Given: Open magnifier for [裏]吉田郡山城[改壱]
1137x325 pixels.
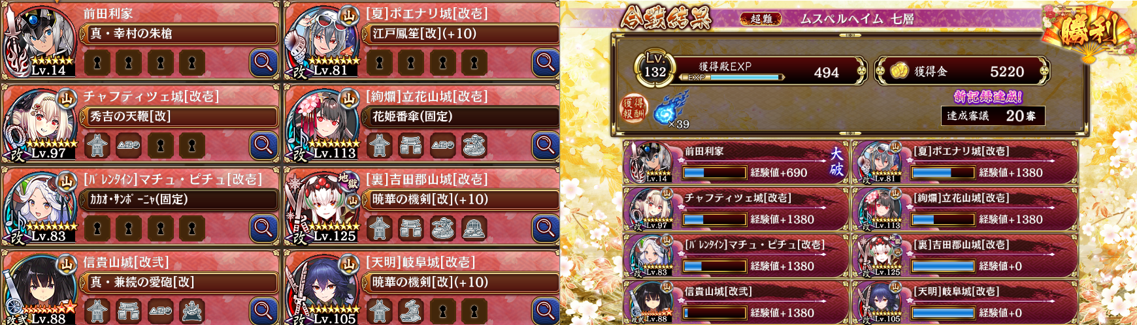Looking at the screenshot, I should coord(546,228).
